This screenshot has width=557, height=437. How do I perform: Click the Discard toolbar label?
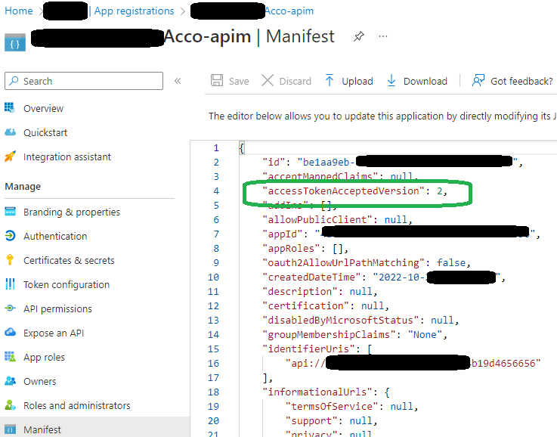(295, 82)
